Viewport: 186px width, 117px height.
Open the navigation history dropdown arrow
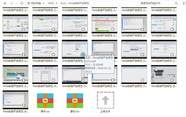pyautogui.click(x=16, y=3)
